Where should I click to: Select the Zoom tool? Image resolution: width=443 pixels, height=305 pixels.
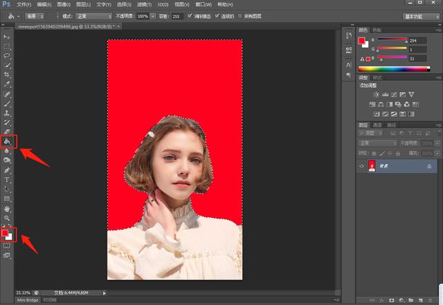point(7,218)
